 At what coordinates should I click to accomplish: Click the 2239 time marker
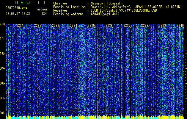(x=163, y=26)
